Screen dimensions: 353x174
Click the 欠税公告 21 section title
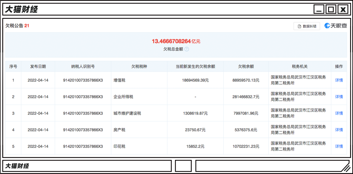click(x=17, y=25)
